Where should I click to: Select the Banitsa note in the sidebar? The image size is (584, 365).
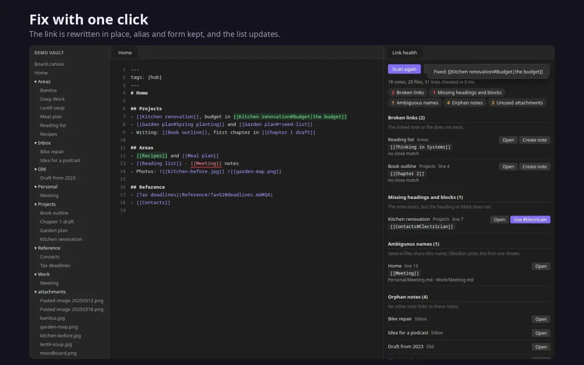(x=48, y=90)
